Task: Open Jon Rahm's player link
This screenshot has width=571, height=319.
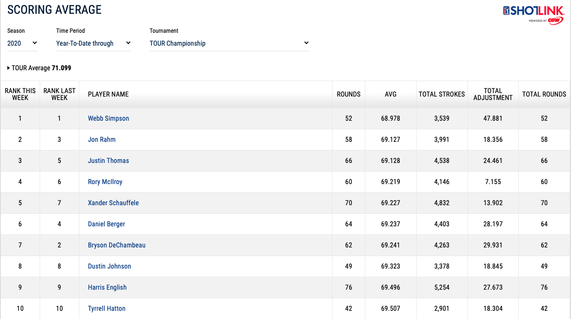Action: pyautogui.click(x=102, y=140)
